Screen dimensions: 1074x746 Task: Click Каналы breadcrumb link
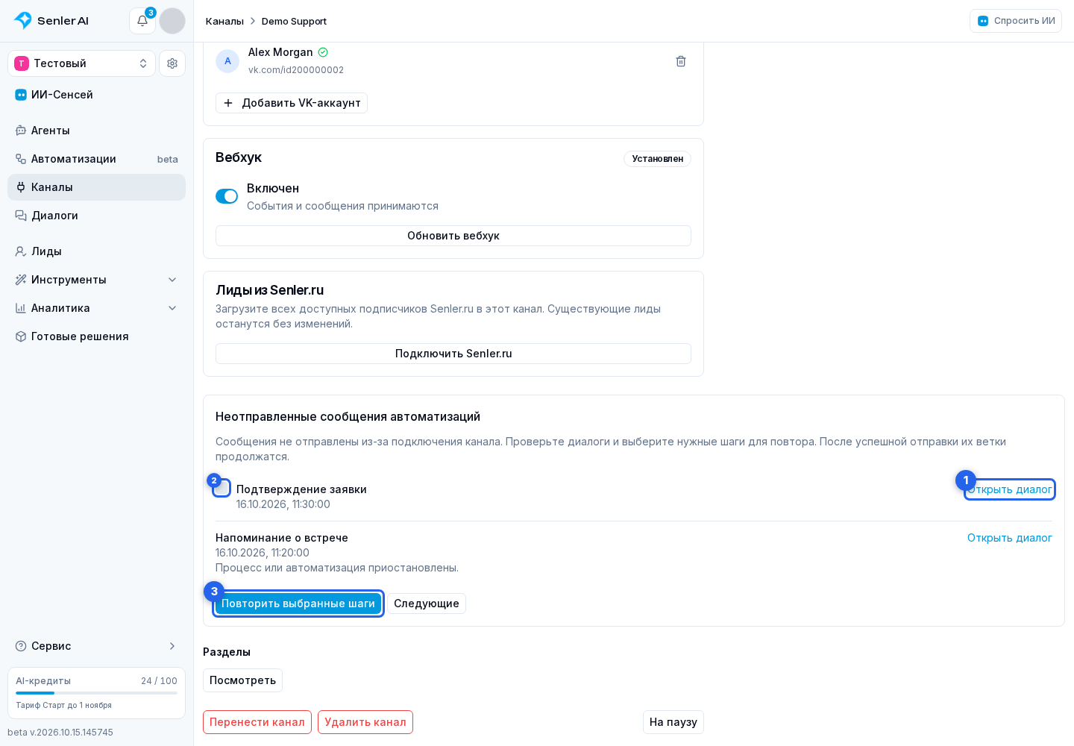click(224, 21)
